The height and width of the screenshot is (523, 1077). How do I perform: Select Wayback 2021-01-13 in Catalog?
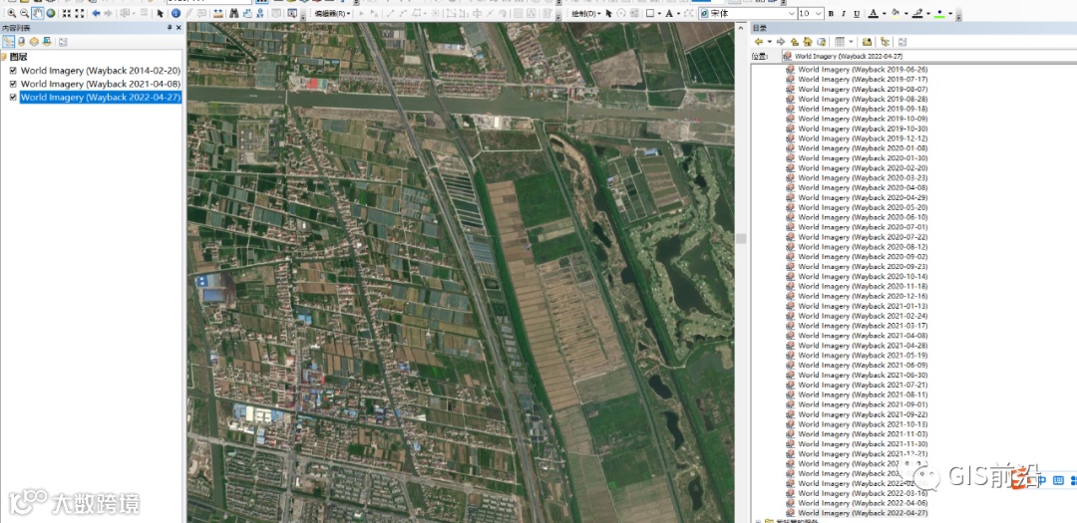[x=863, y=306]
